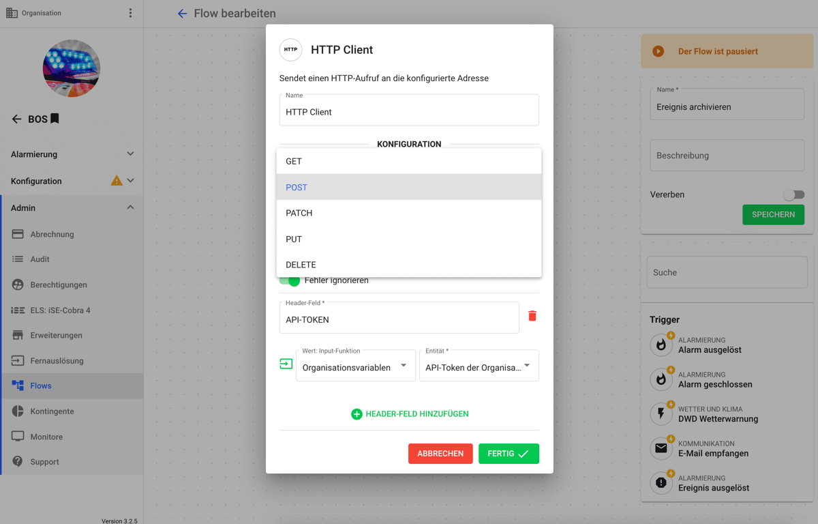Click the Support question mark icon
Image resolution: width=818 pixels, height=524 pixels.
point(18,462)
